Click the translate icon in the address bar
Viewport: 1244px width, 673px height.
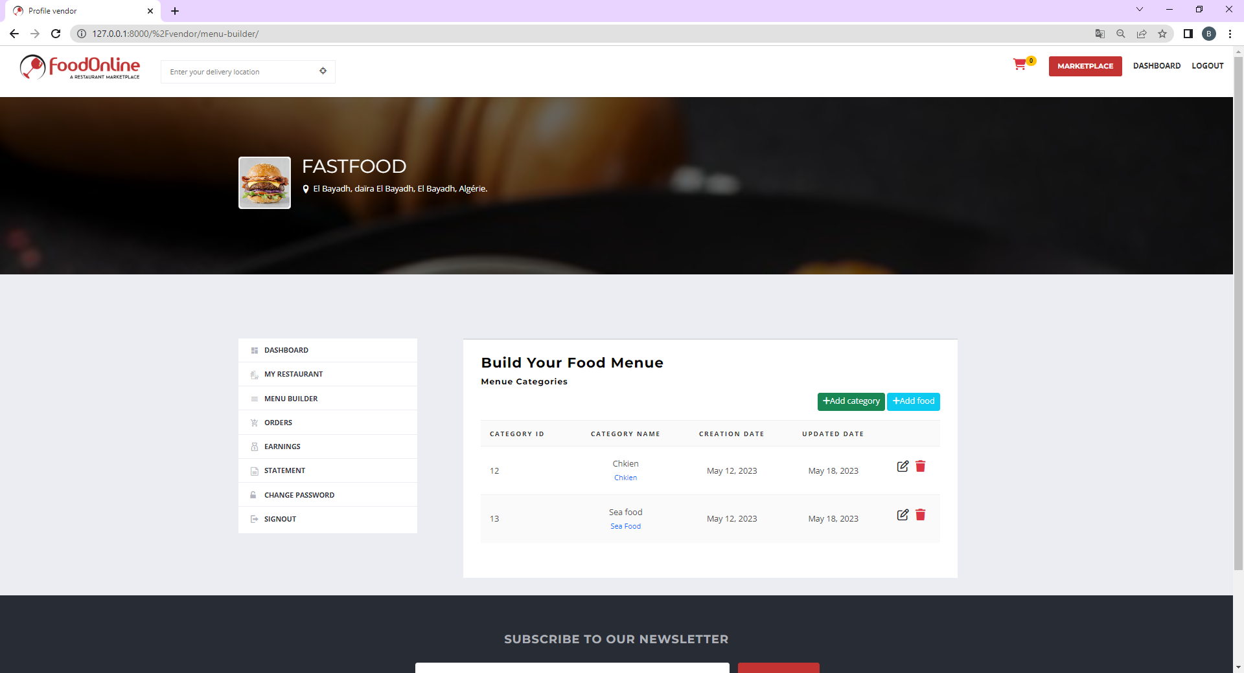click(x=1100, y=34)
